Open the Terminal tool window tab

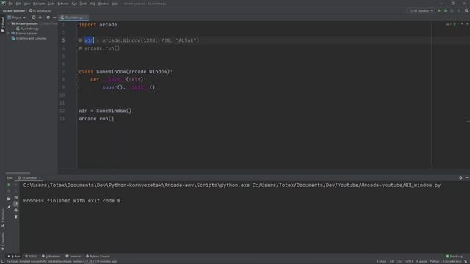(73, 257)
